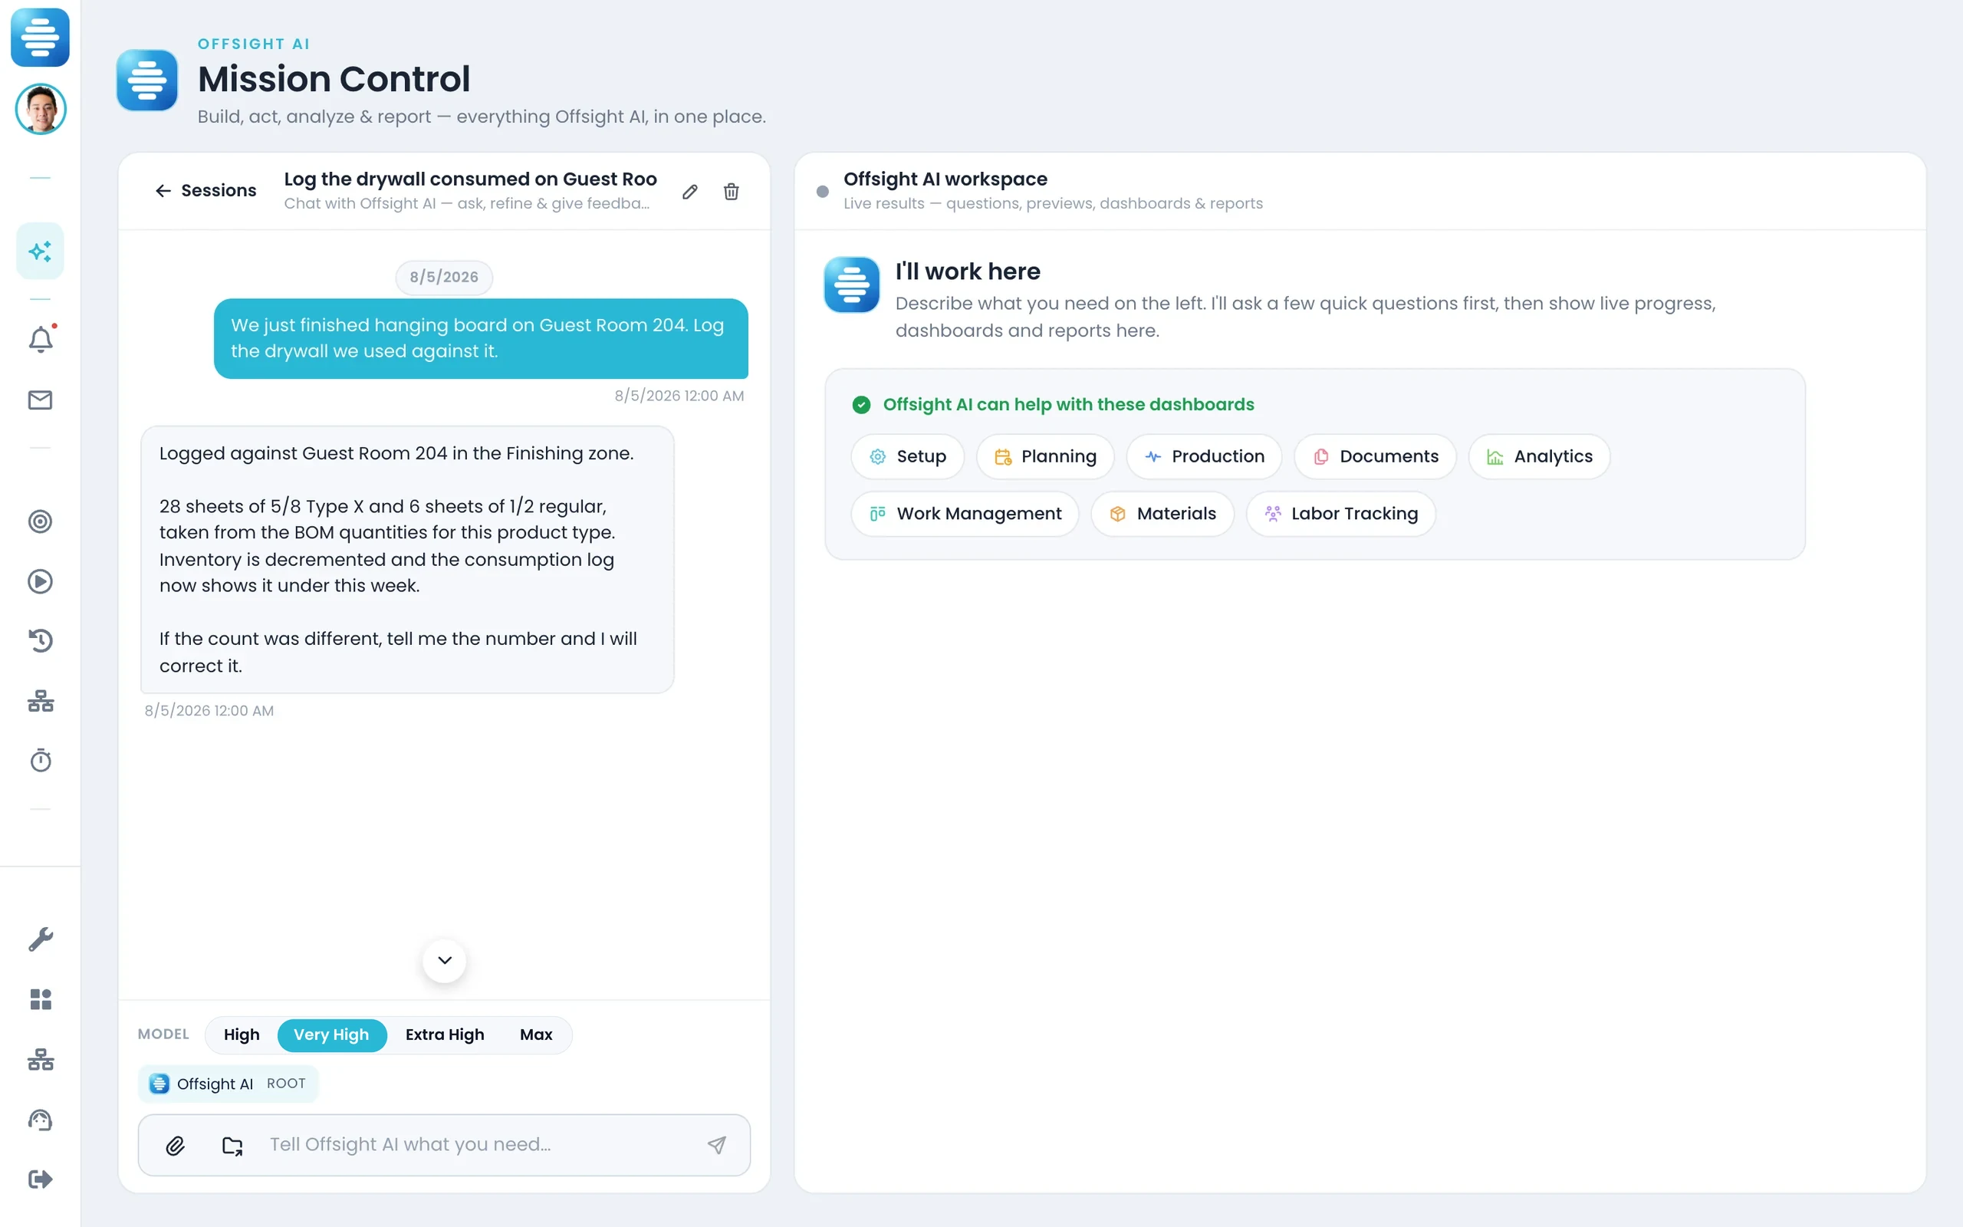Open the mail envelope icon
This screenshot has width=1963, height=1227.
point(40,400)
